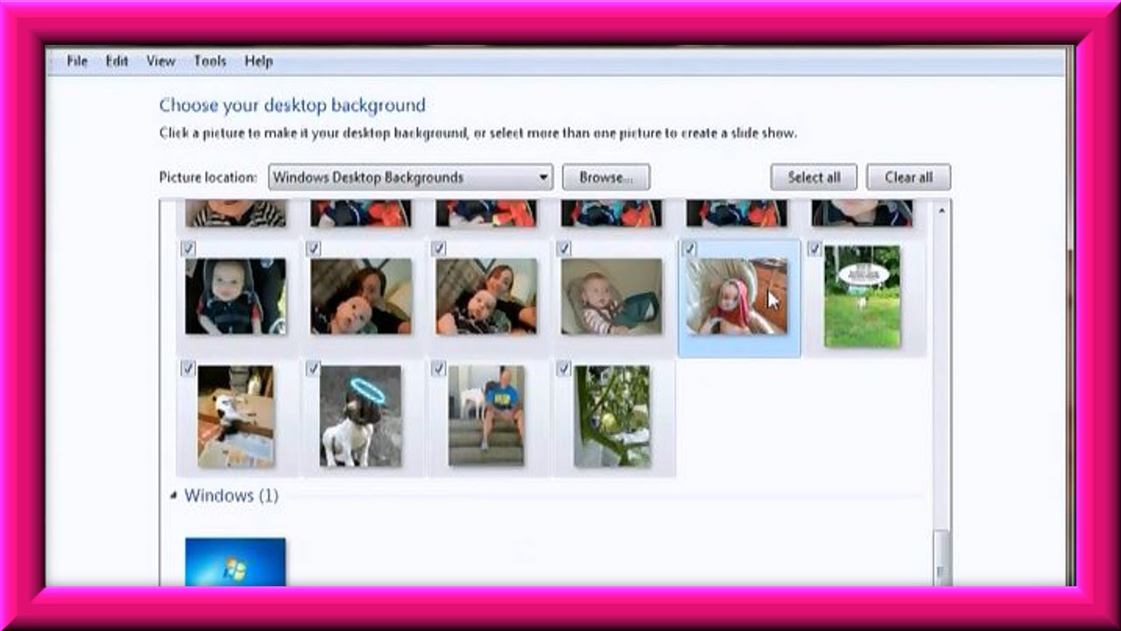The height and width of the screenshot is (631, 1121).
Task: Choose the green lawn photo thumbnail
Action: [x=862, y=297]
